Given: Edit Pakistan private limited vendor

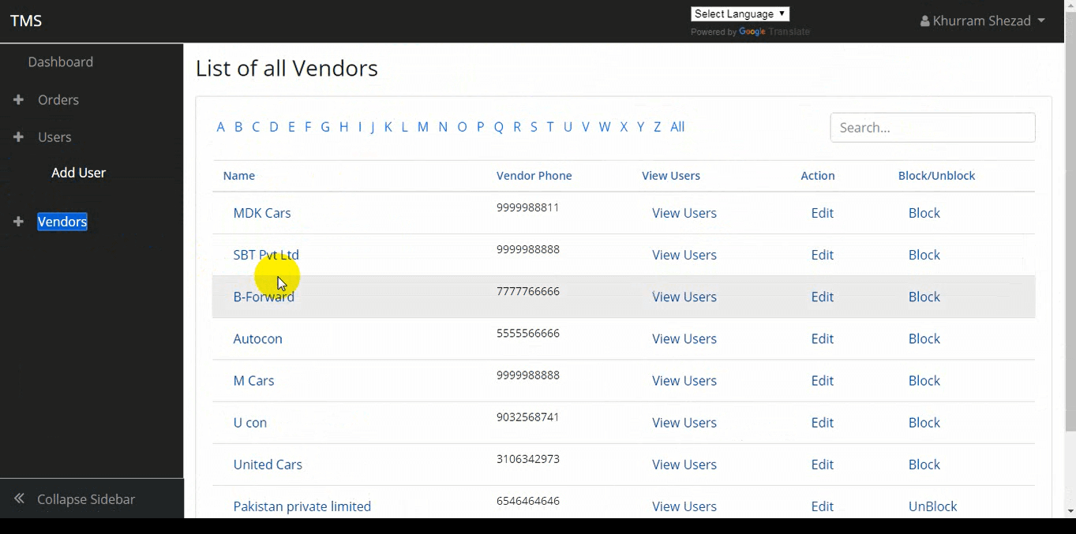Looking at the screenshot, I should pyautogui.click(x=822, y=506).
